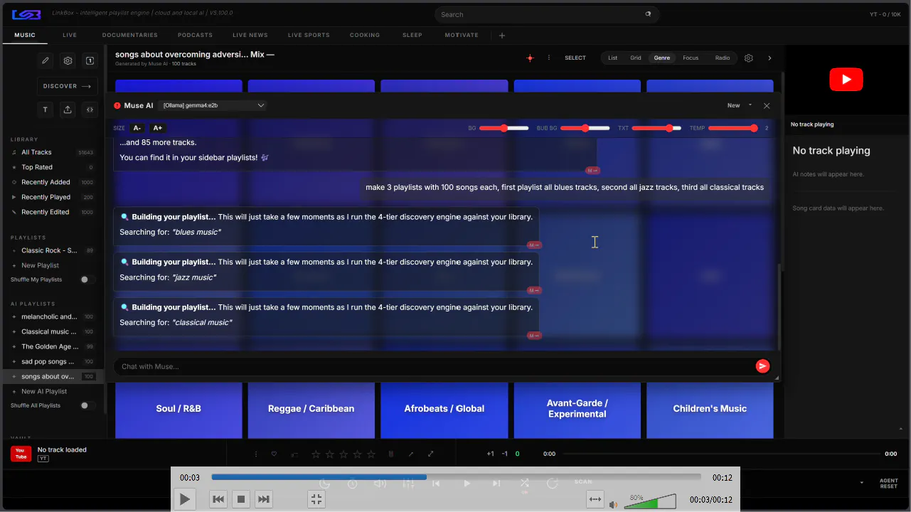Rate track with first star
This screenshot has height=512, width=911.
316,454
